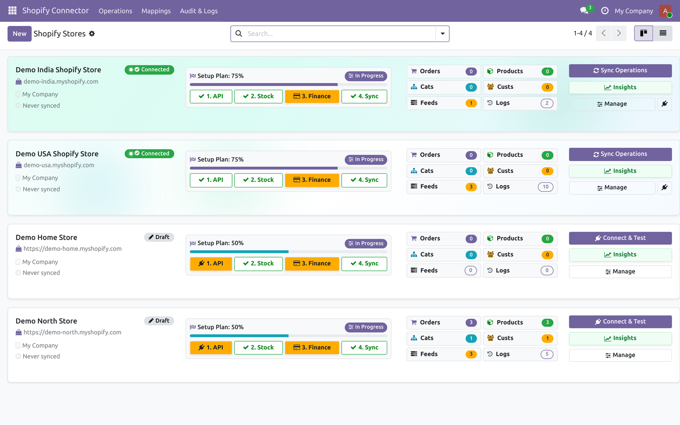Open Insights for Demo USA Shopify Store

(620, 171)
